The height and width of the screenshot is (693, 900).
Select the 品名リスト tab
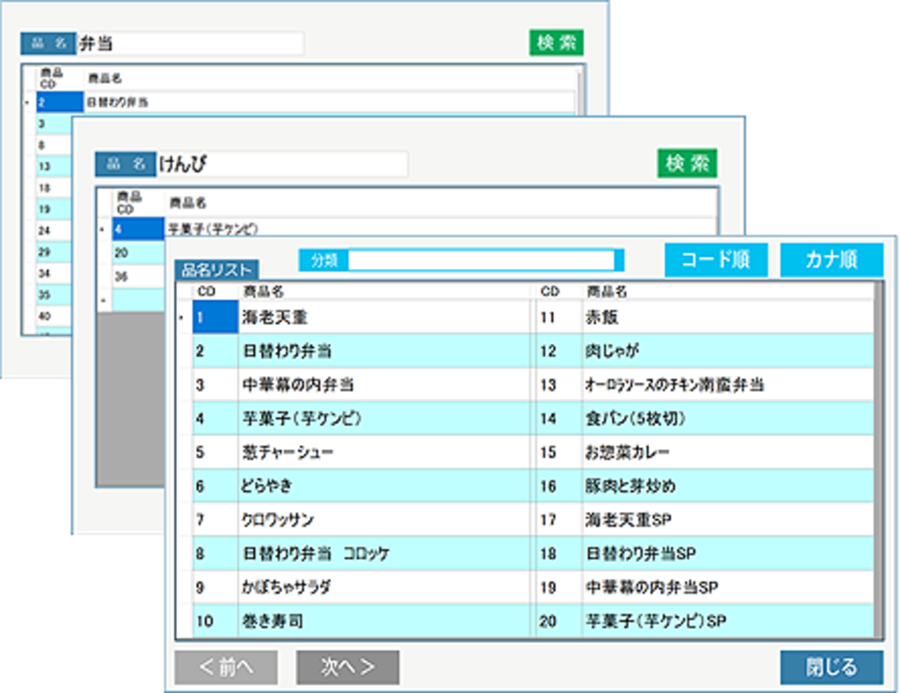pyautogui.click(x=215, y=271)
